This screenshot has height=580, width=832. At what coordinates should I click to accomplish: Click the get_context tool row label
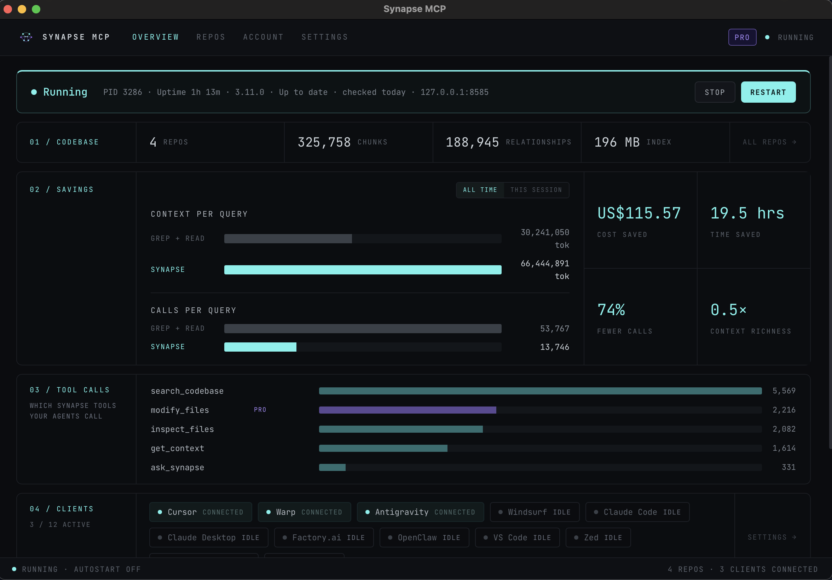coord(178,448)
